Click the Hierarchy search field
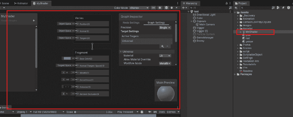The width and height of the screenshot is (293, 117). tap(209, 8)
